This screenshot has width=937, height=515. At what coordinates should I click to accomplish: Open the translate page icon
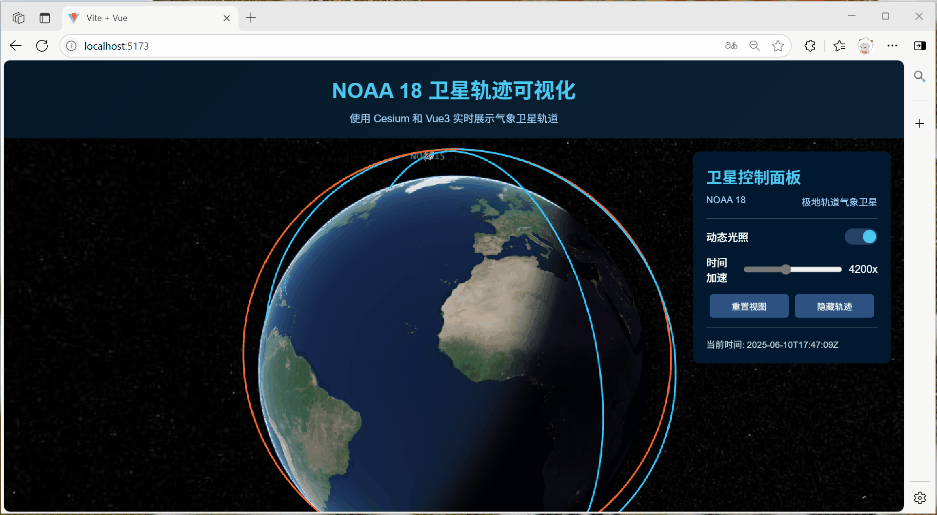click(731, 46)
